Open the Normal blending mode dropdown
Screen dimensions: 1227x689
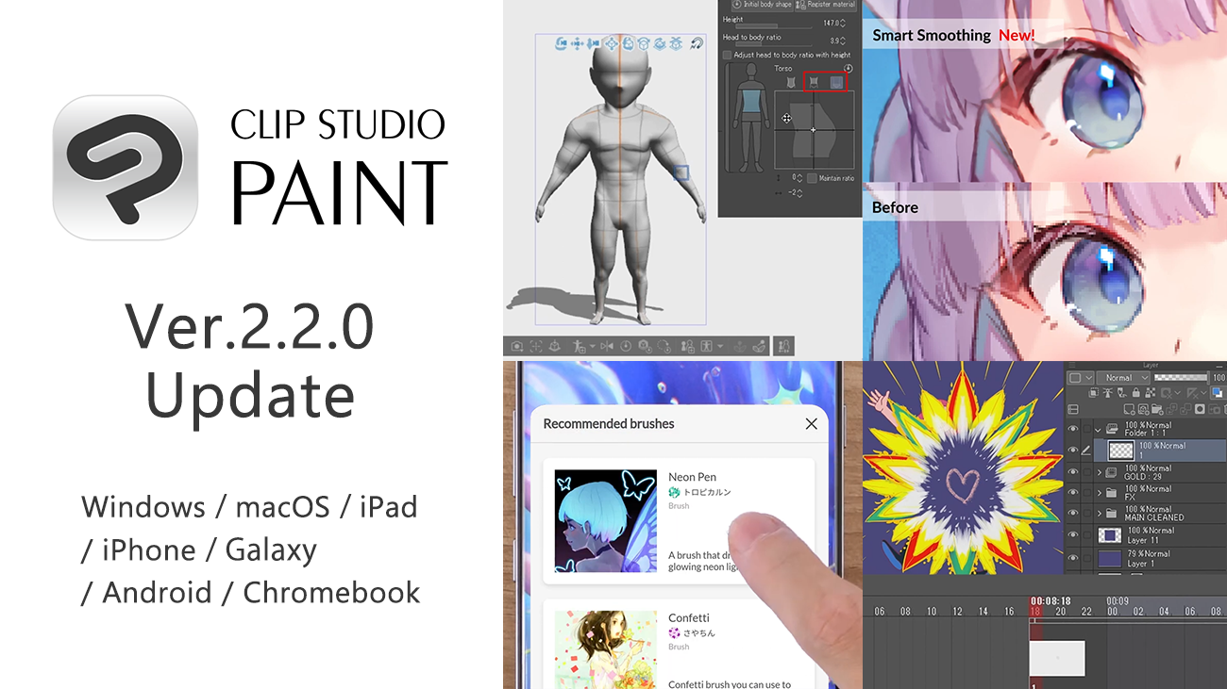click(x=1123, y=378)
